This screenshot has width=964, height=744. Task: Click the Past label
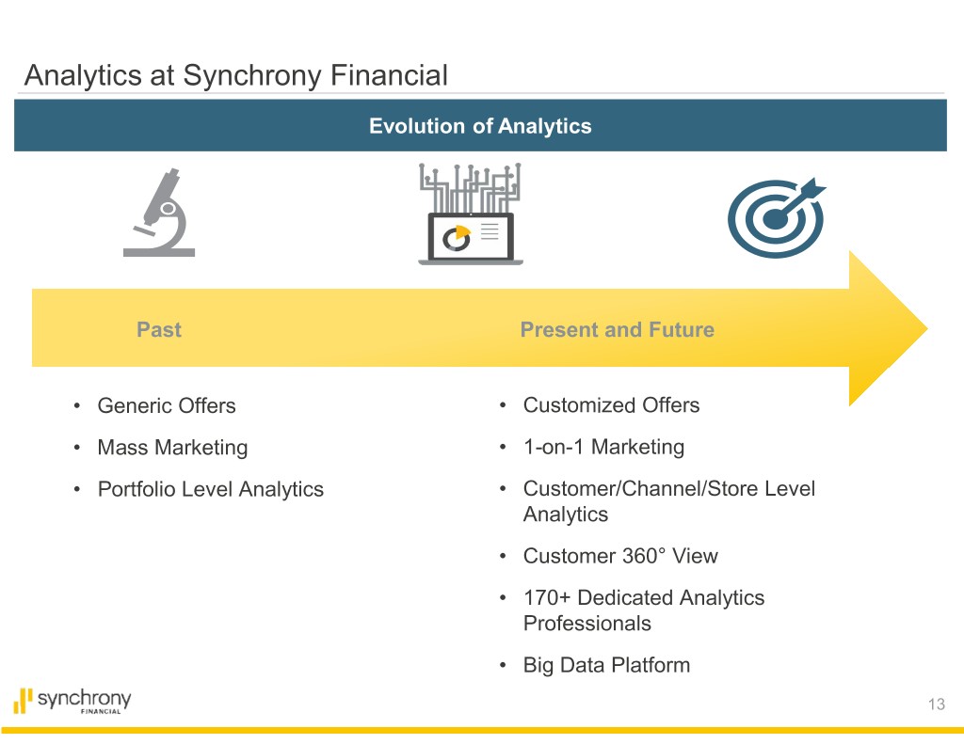159,329
